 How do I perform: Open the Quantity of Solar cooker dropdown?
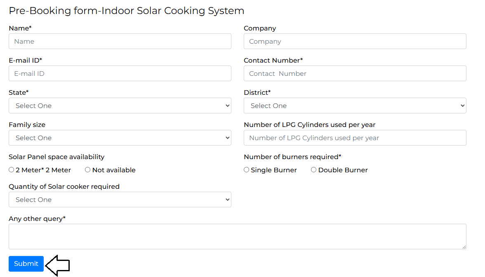point(120,199)
